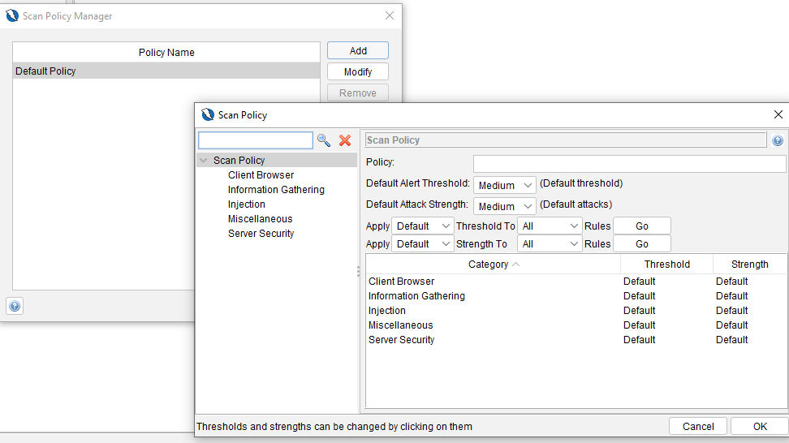Focus the tree search input field
789x443 pixels.
pos(256,140)
